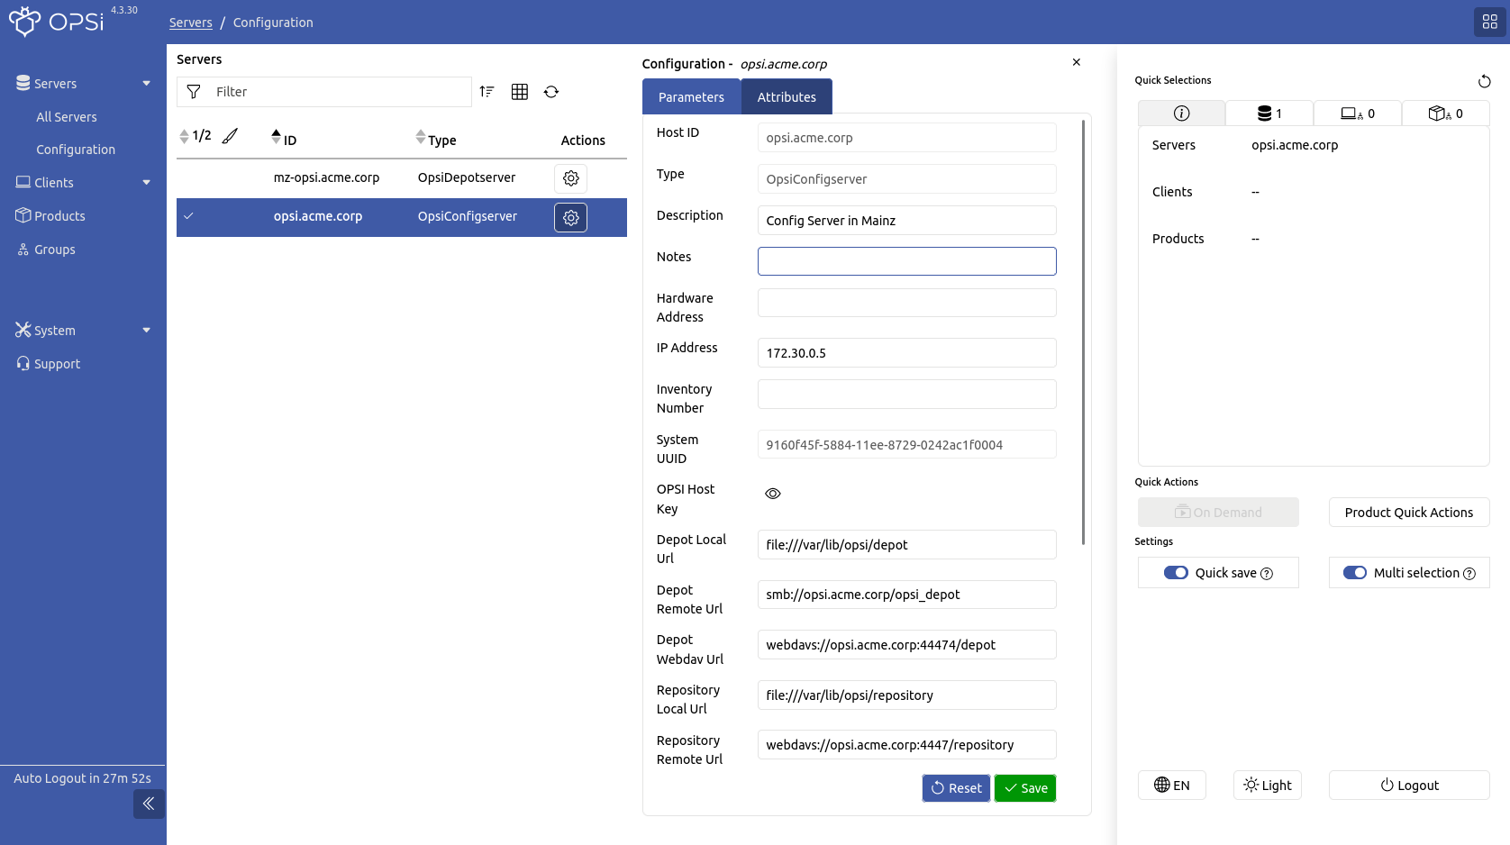Open Product Quick Actions

click(1409, 513)
